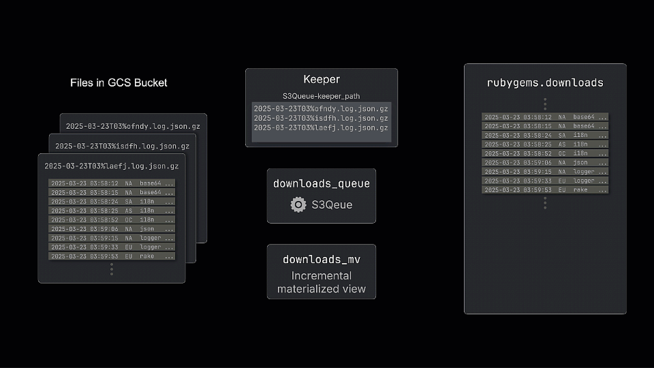
Task: Select the 03:58:15 NA base64 row in laefj file
Action: (x=112, y=192)
